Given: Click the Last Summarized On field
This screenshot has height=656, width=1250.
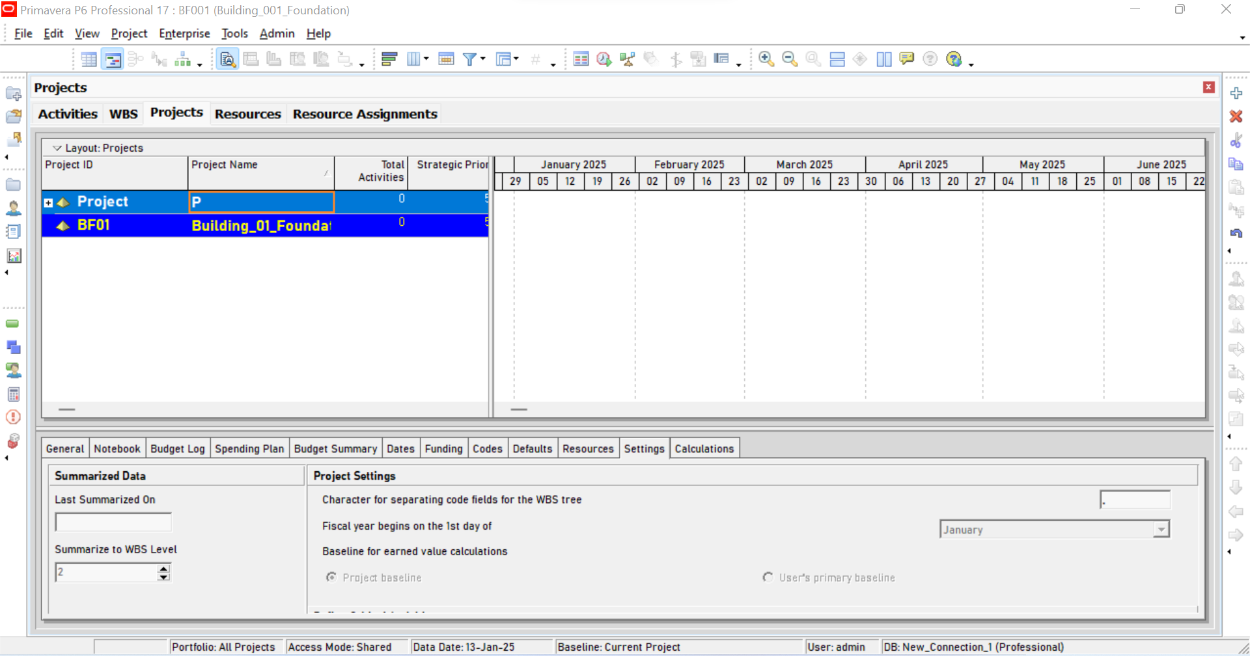Looking at the screenshot, I should 113,522.
